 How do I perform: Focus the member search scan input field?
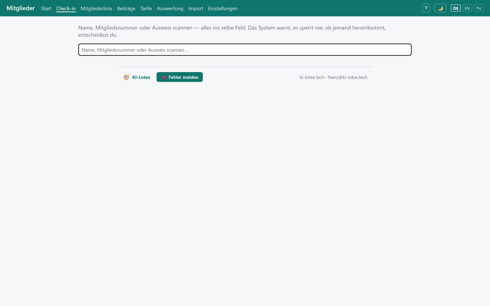245,50
